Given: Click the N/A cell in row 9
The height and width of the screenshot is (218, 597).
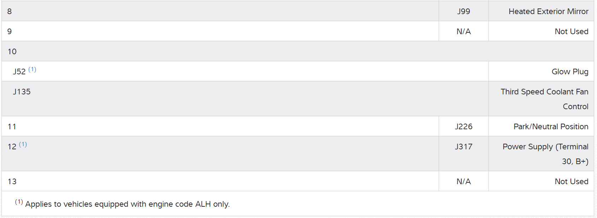Looking at the screenshot, I should click(463, 32).
